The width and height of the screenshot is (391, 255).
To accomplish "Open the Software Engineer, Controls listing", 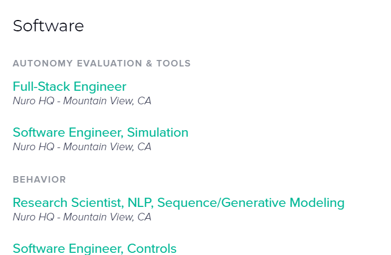I will pyautogui.click(x=94, y=249).
